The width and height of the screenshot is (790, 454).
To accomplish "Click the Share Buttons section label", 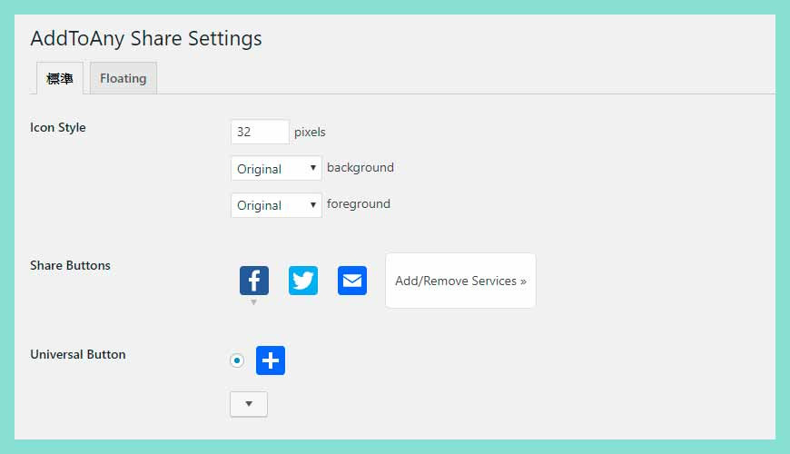I will (71, 265).
